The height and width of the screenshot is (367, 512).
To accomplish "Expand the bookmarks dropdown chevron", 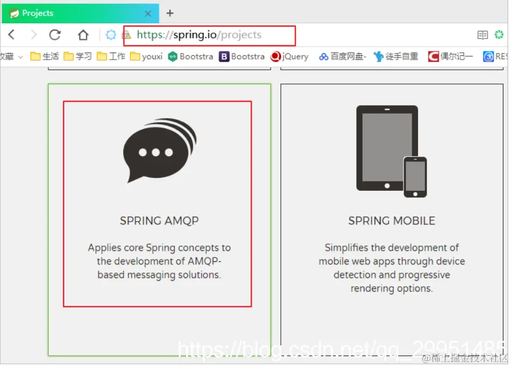I will click(x=20, y=57).
